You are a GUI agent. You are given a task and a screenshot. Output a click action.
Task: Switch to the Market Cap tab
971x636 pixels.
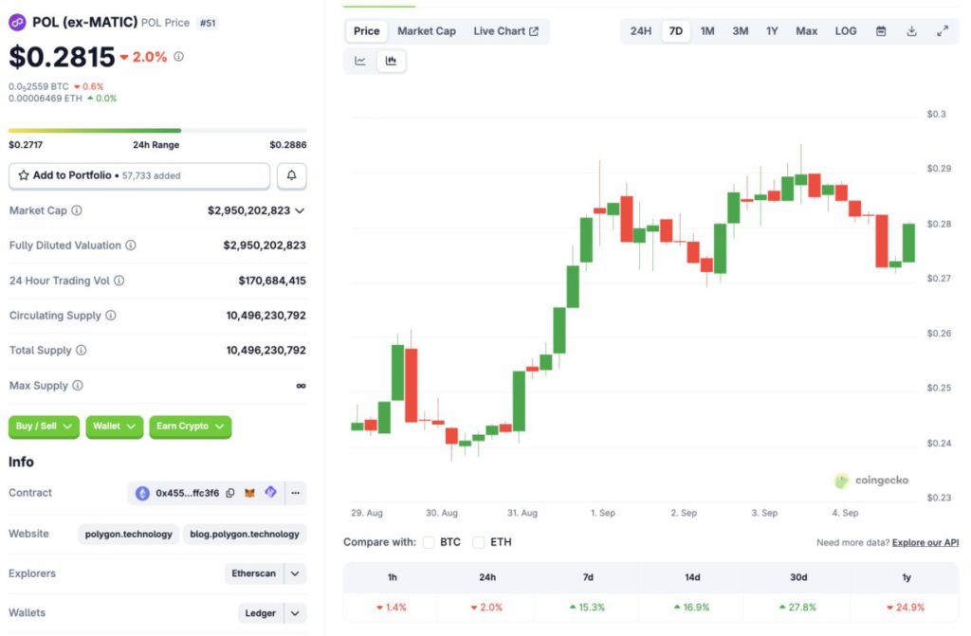pos(427,31)
